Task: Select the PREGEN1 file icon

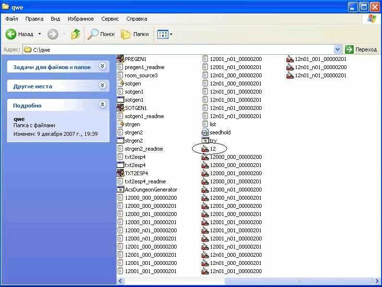Action: pyautogui.click(x=120, y=59)
